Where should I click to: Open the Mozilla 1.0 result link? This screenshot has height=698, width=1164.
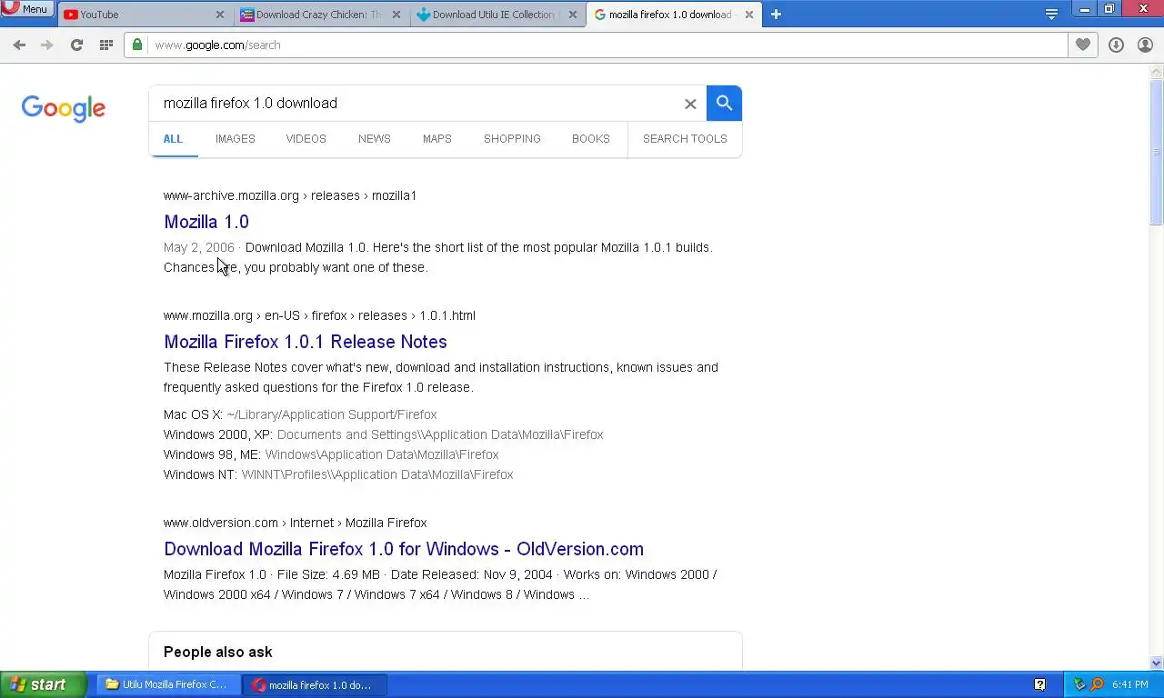click(206, 222)
